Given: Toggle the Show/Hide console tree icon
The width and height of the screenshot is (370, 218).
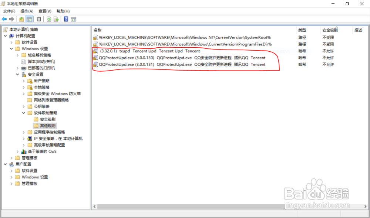Looking at the screenshot, I should pyautogui.click(x=29, y=19).
